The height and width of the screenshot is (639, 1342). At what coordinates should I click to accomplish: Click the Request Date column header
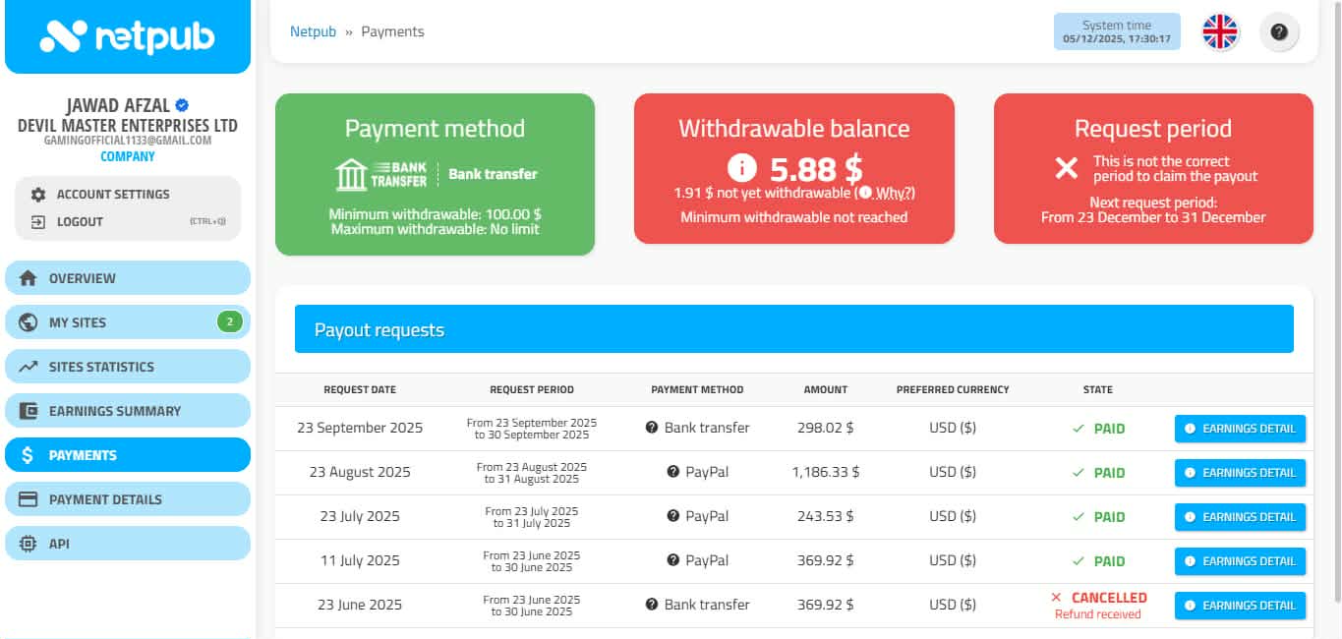tap(360, 389)
